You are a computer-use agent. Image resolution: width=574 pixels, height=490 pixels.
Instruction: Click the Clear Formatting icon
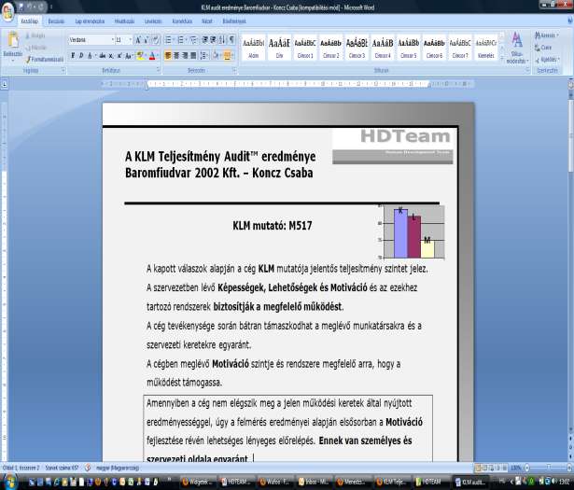pyautogui.click(x=156, y=40)
